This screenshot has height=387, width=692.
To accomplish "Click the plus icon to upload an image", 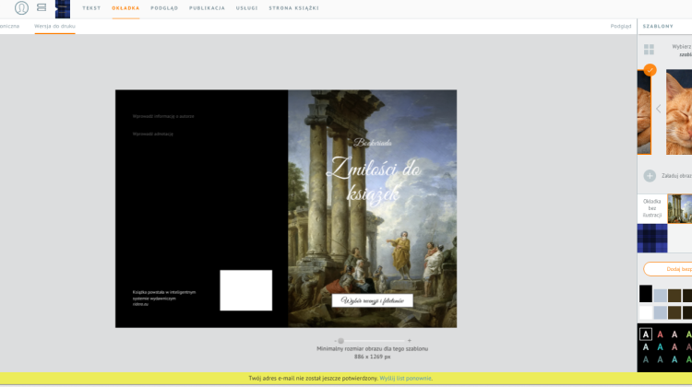I will click(x=650, y=176).
